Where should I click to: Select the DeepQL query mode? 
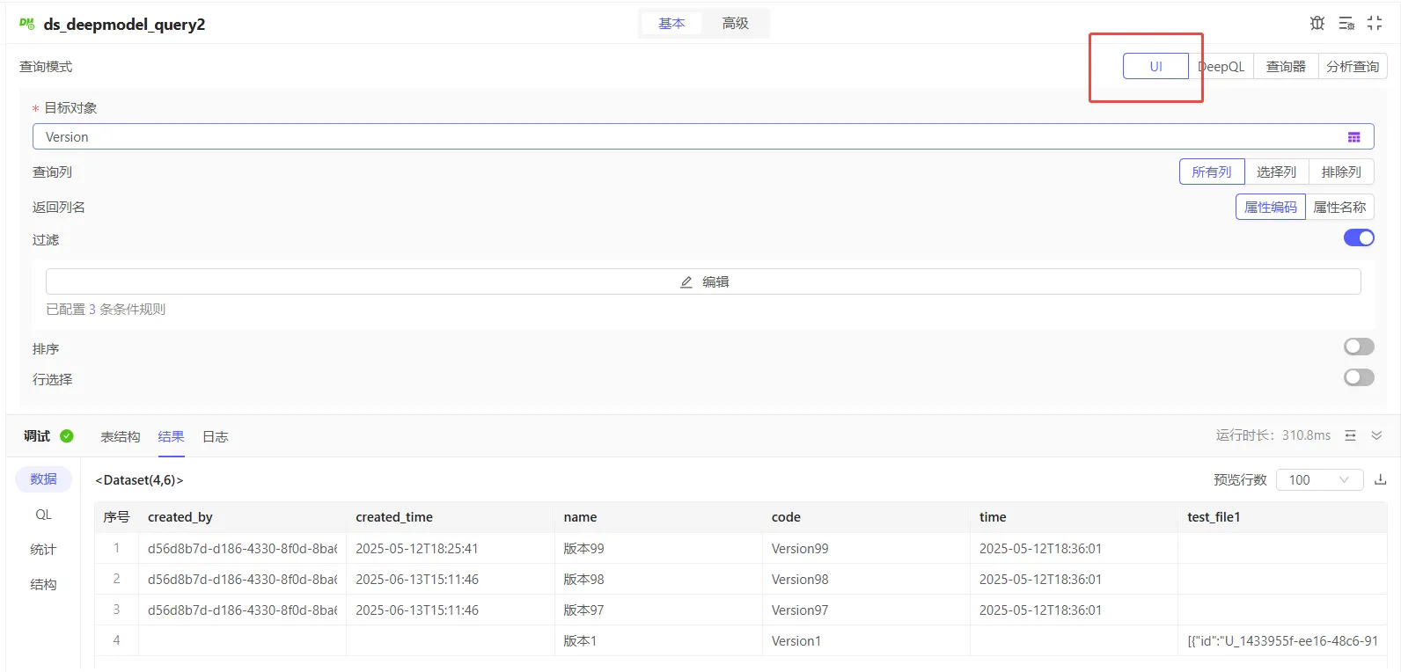point(1221,67)
